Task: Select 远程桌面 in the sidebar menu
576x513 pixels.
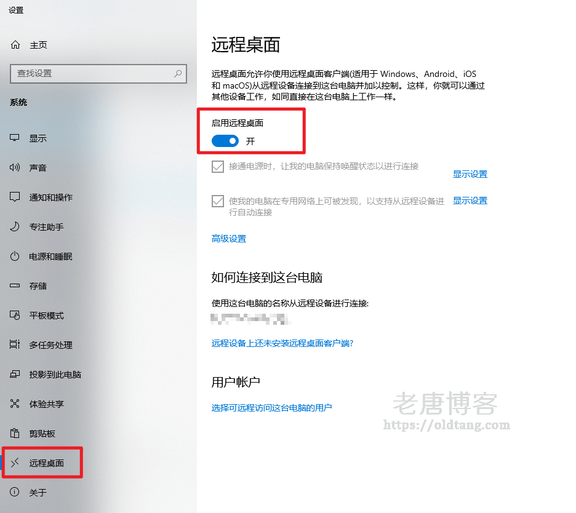Action: 41,463
